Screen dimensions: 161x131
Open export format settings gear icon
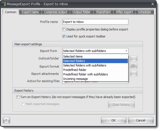point(134,66)
